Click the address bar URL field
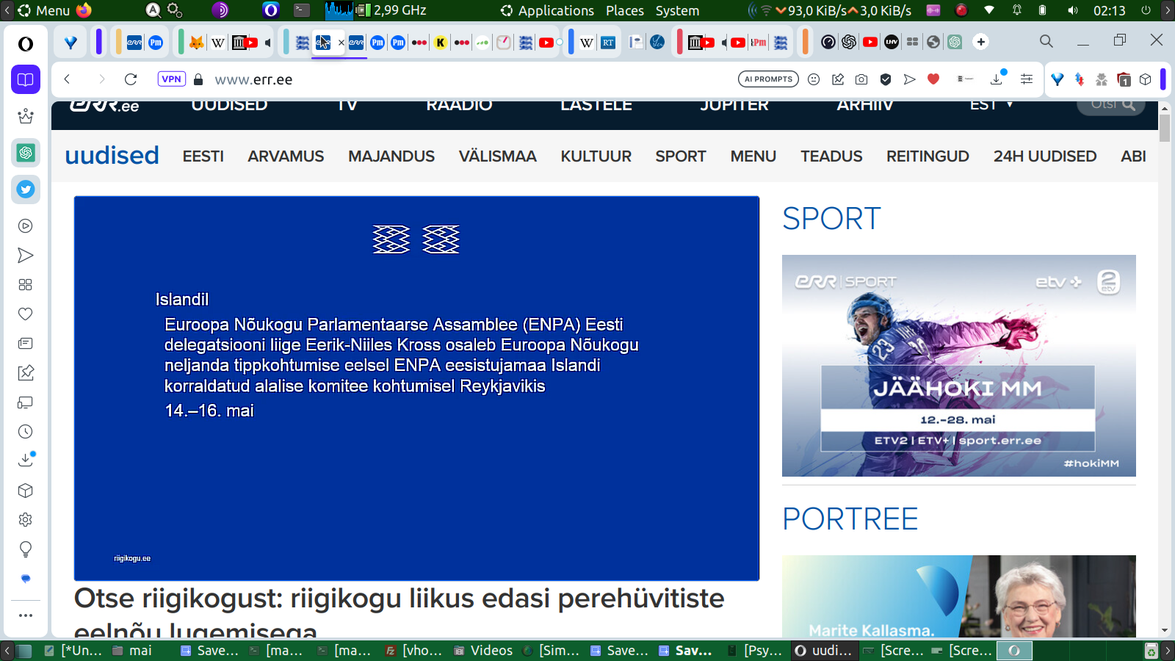Image resolution: width=1175 pixels, height=661 pixels. [470, 79]
